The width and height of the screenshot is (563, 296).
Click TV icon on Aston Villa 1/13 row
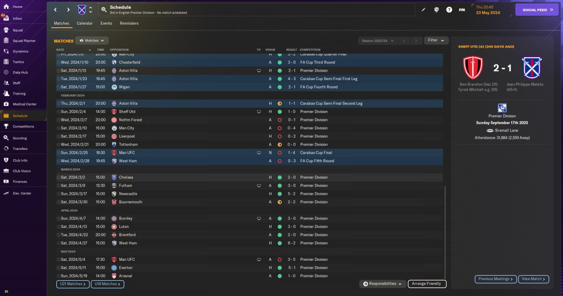pos(259,70)
